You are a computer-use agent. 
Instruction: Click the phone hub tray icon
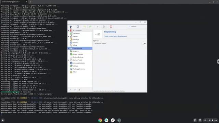coord(200,120)
